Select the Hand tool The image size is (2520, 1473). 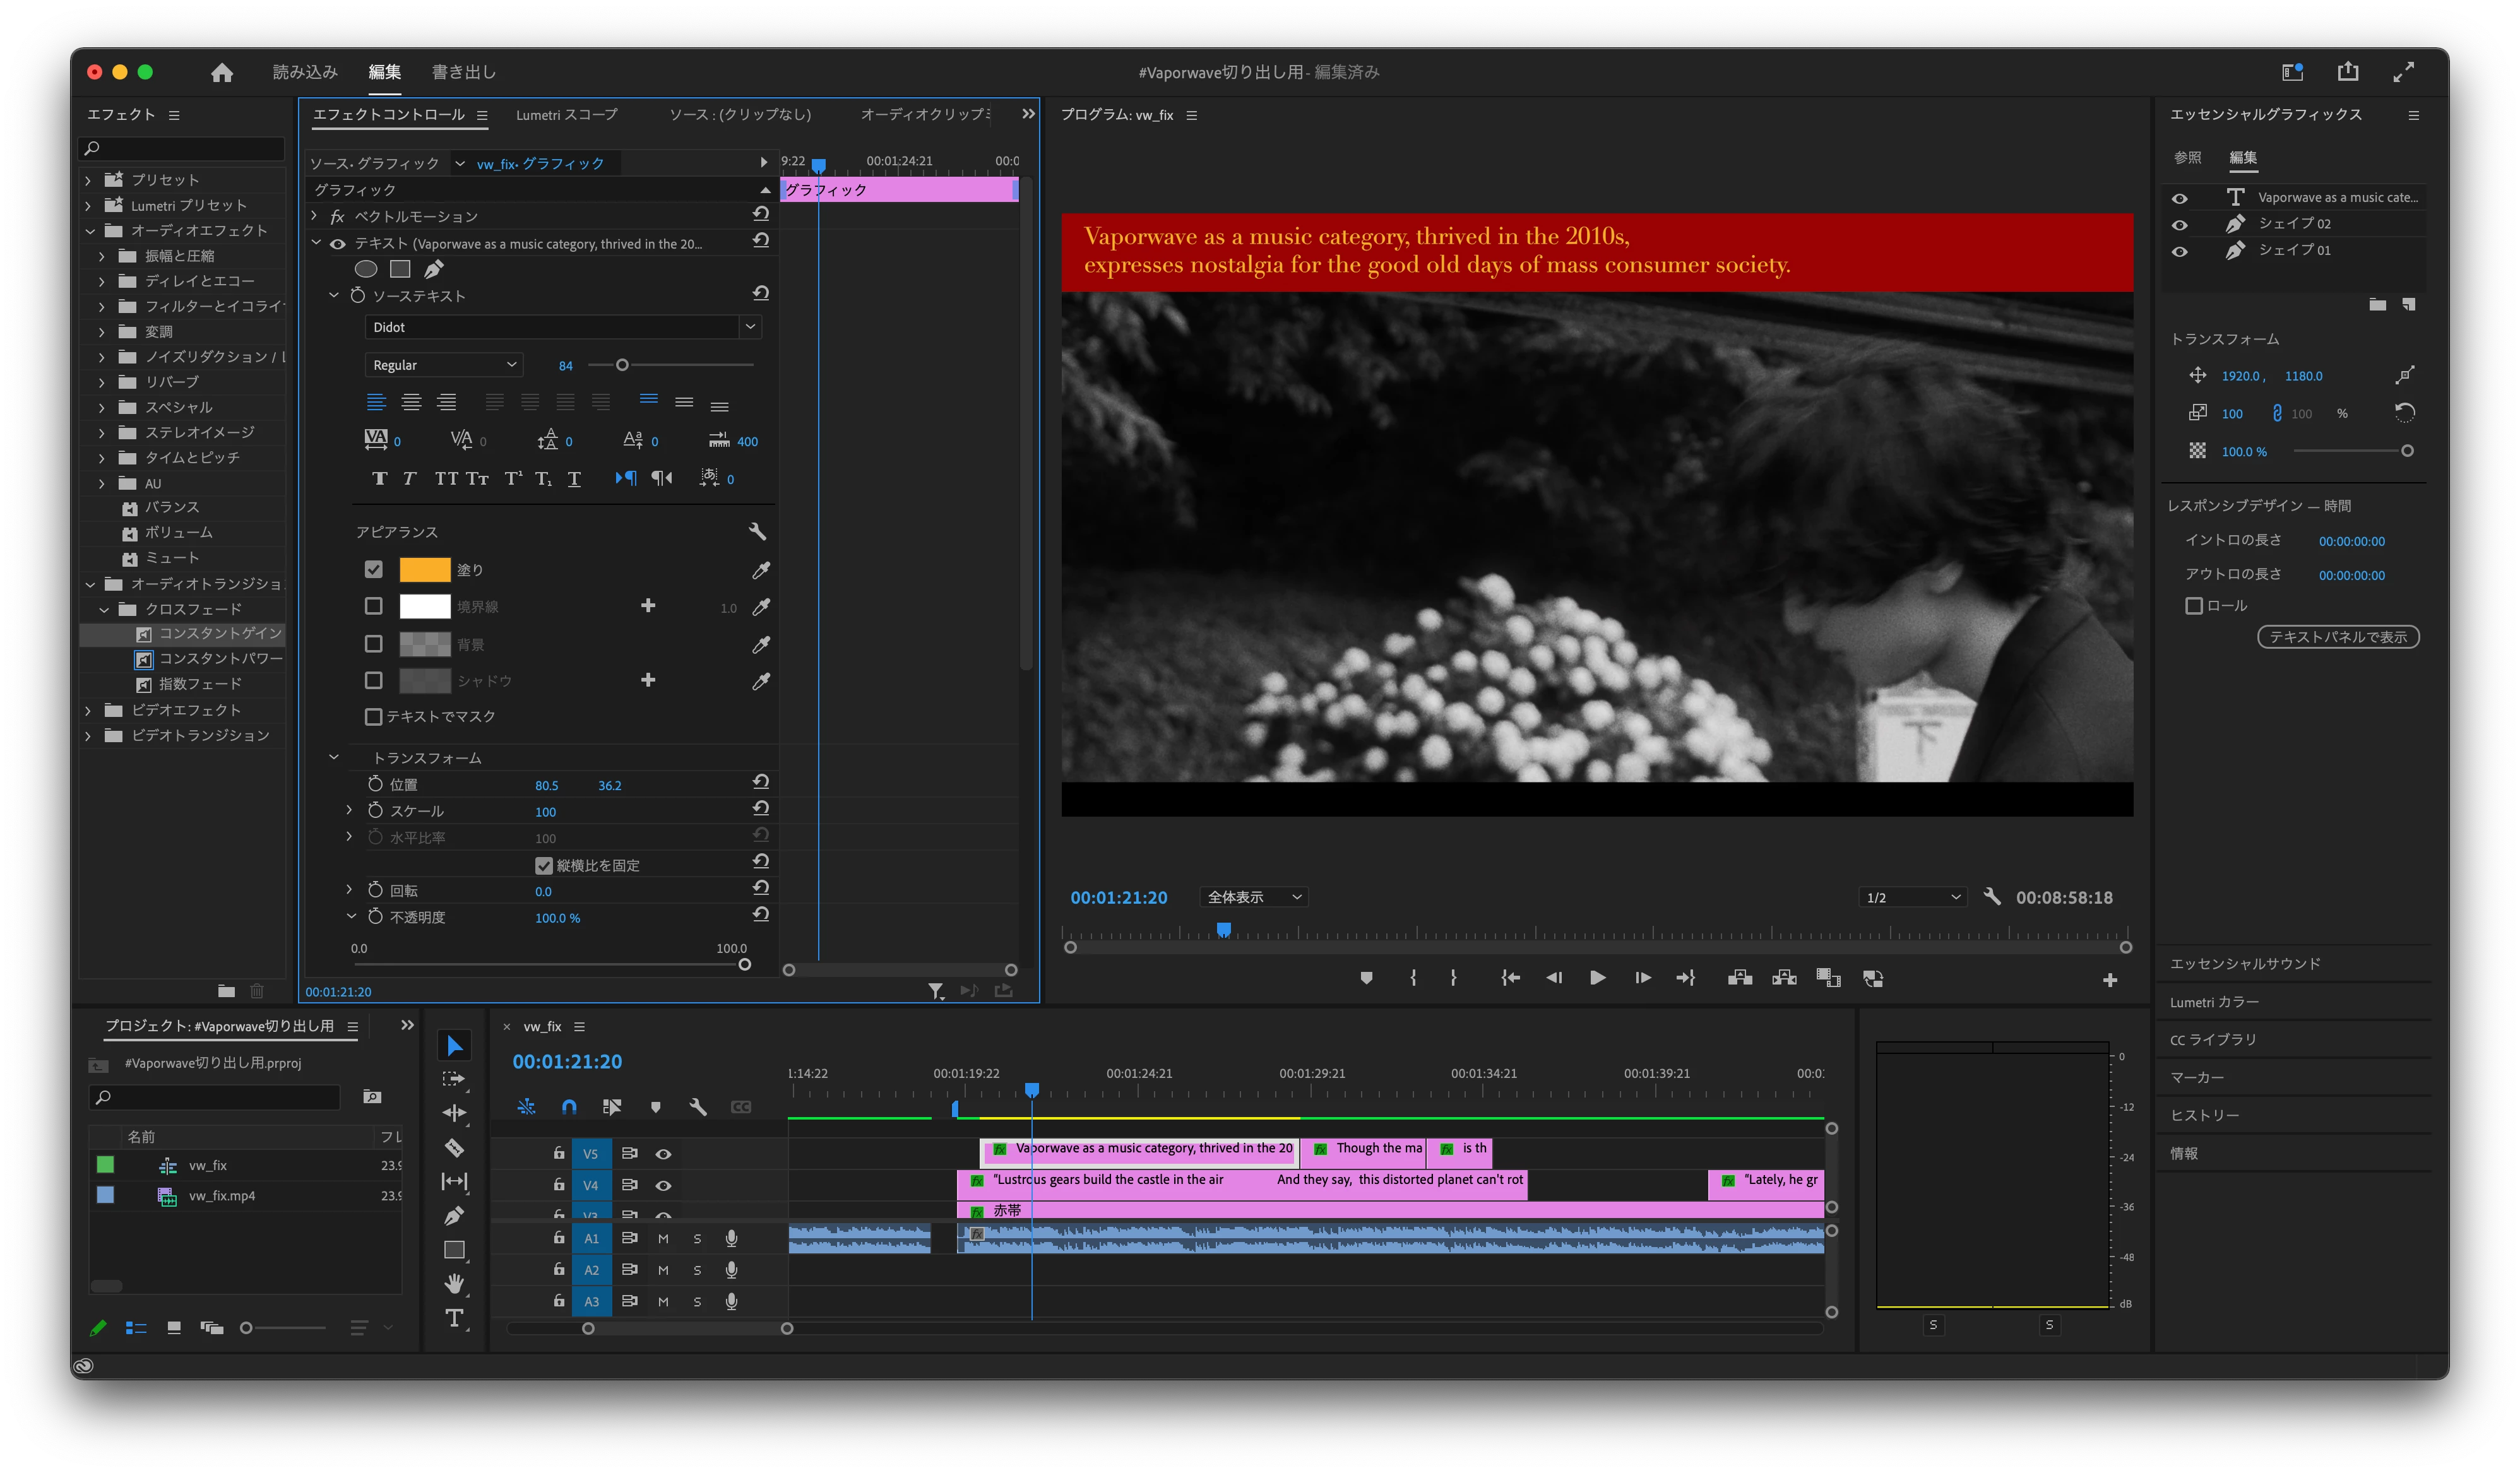pos(454,1283)
